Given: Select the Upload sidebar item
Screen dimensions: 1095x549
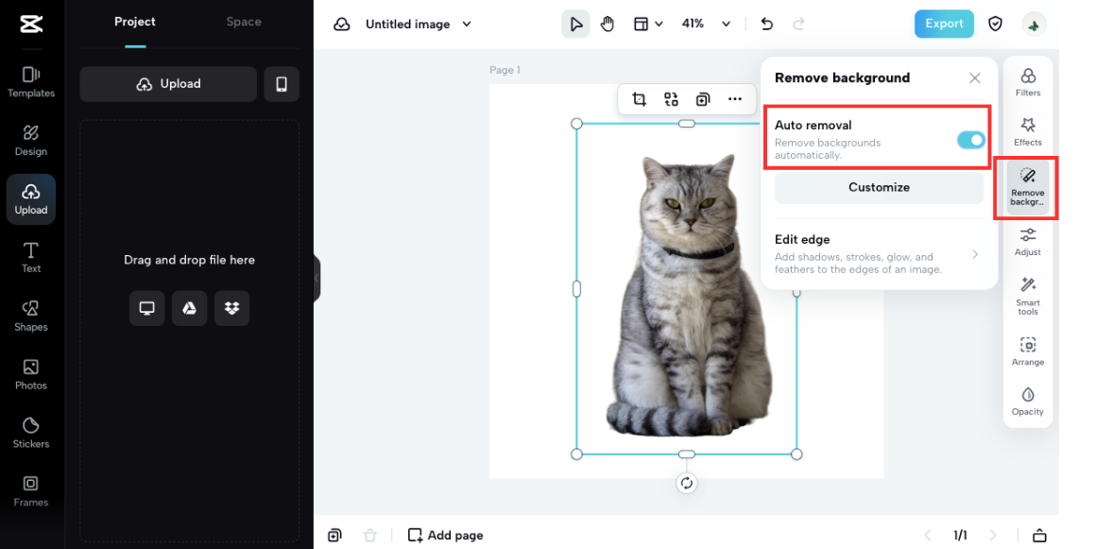Looking at the screenshot, I should [x=31, y=199].
